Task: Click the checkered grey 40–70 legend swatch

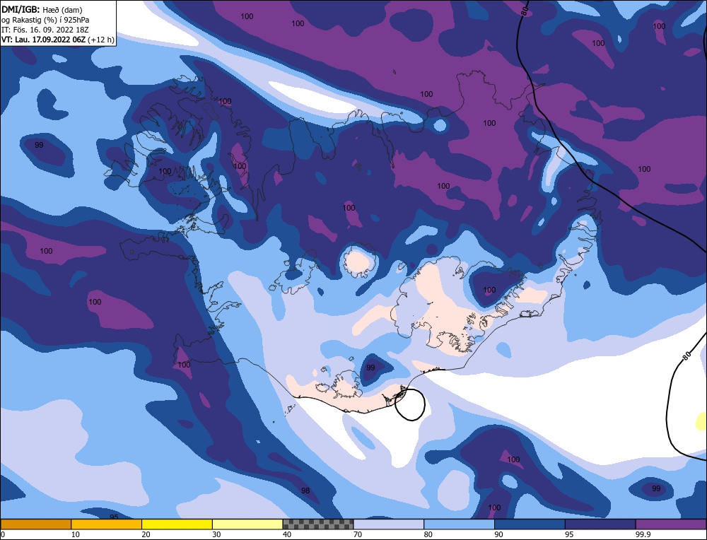Action: (x=318, y=524)
